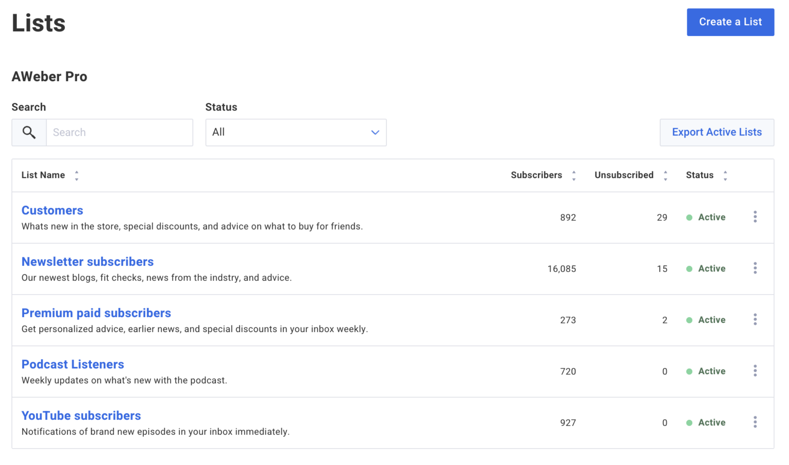Click the kebab menu icon for Newsletter subscribers
The height and width of the screenshot is (465, 789).
755,268
